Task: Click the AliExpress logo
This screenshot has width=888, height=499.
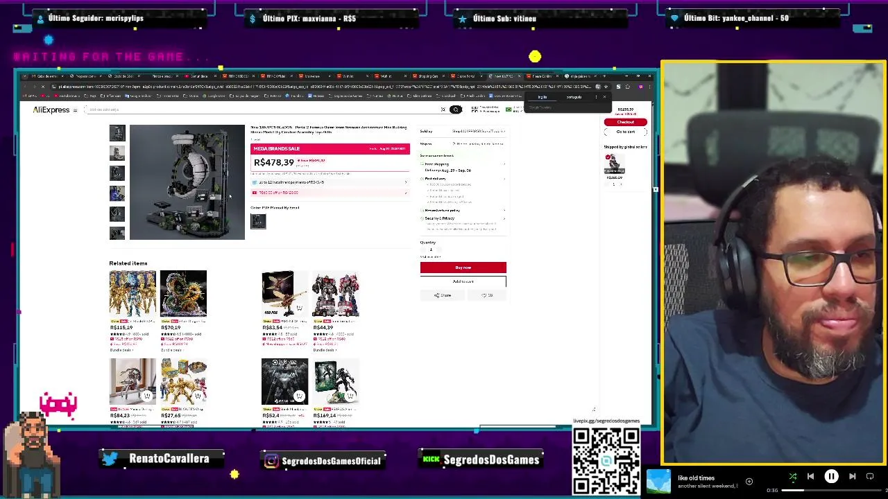Action: click(51, 110)
